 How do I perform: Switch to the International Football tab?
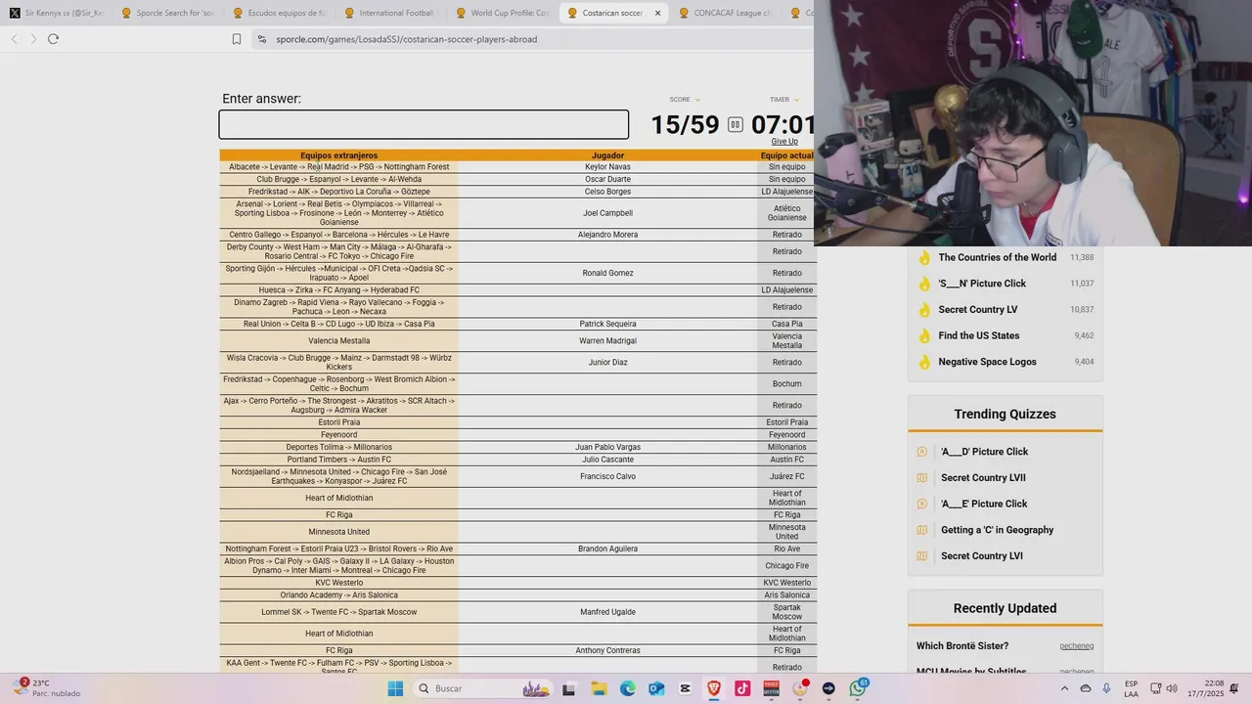[x=390, y=13]
